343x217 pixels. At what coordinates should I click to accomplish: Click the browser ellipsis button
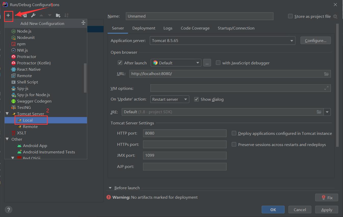pyautogui.click(x=207, y=63)
